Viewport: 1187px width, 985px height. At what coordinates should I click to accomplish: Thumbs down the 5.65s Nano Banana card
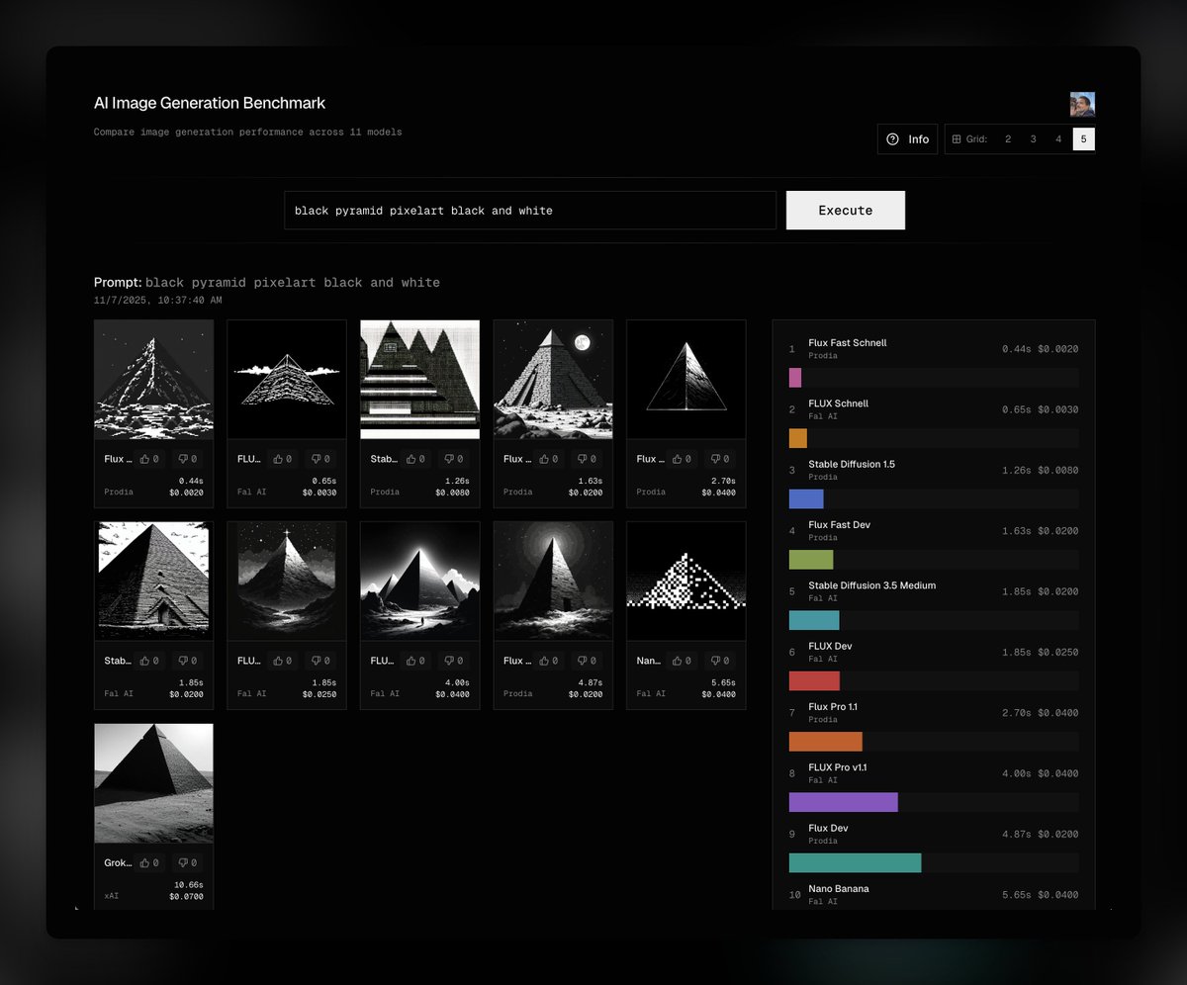(720, 661)
